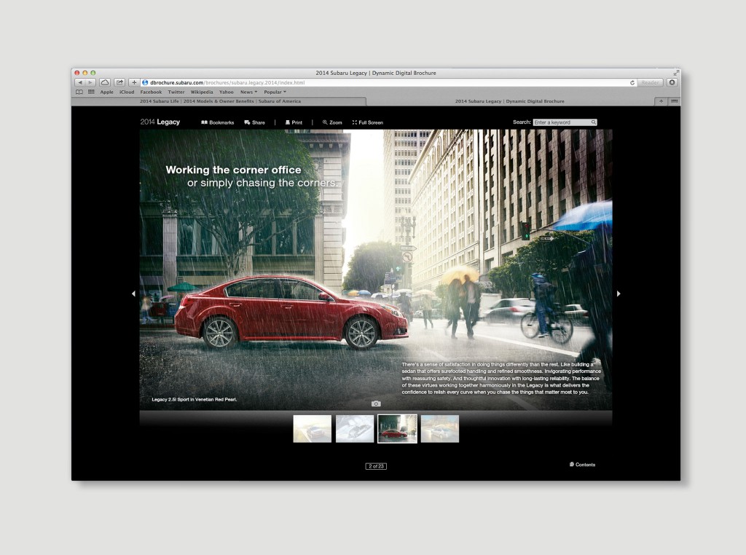Select the second thumbnail, car from above

click(x=355, y=428)
